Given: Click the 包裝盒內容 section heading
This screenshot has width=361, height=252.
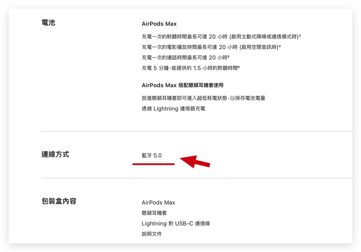Looking at the screenshot, I should [59, 201].
